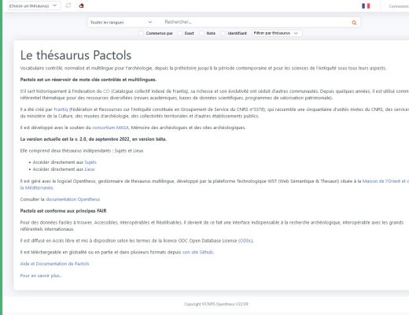Check the 'Identifiant' checkbox
The width and height of the screenshot is (409, 315).
click(x=223, y=33)
